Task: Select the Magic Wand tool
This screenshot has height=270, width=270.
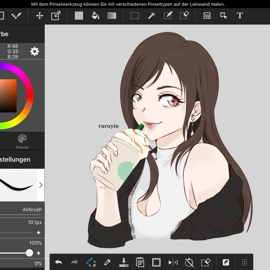Action: point(152,15)
